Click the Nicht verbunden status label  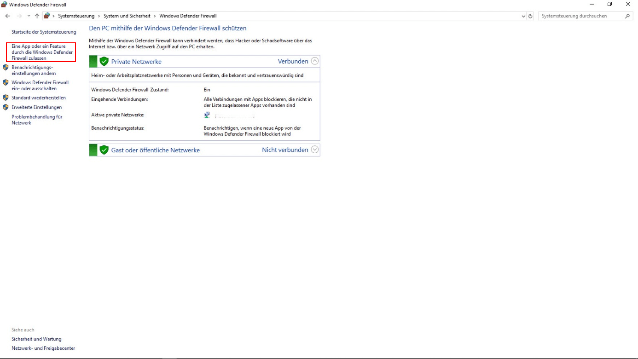285,150
